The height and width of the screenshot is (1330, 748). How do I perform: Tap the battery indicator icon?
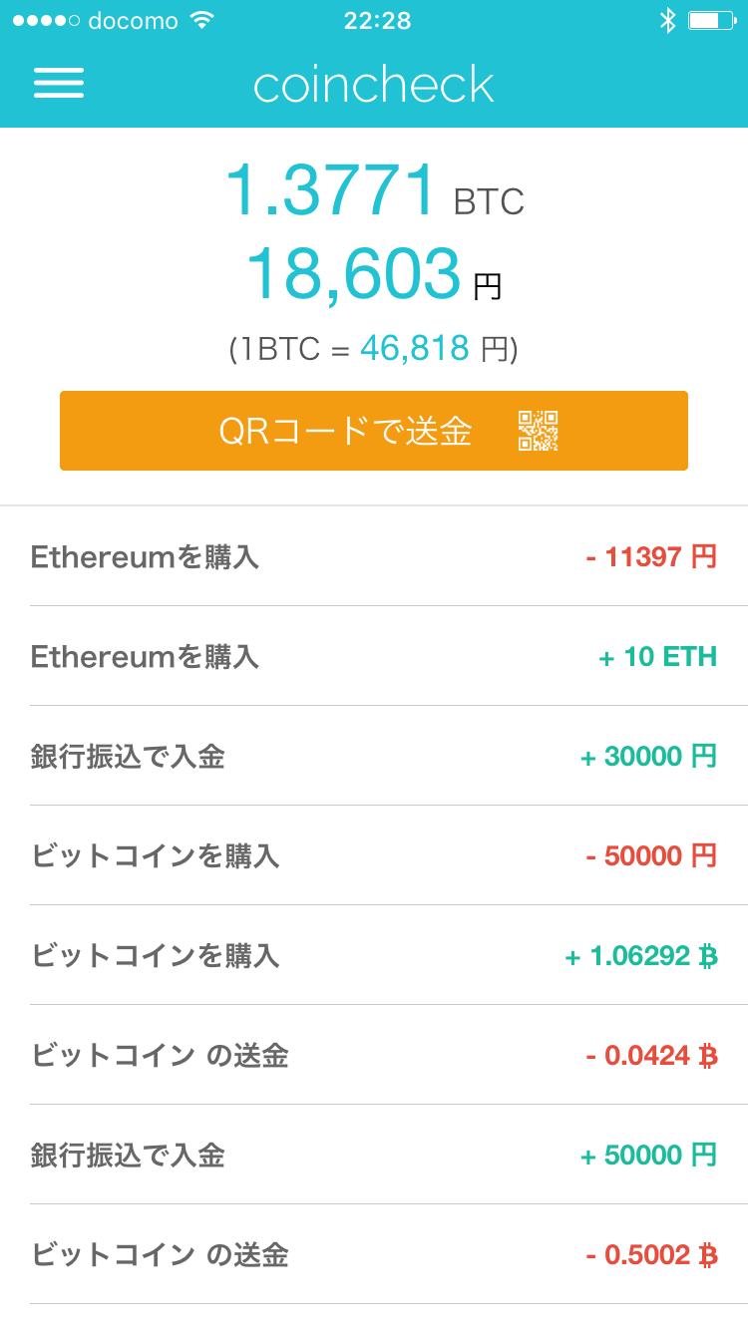pos(710,20)
